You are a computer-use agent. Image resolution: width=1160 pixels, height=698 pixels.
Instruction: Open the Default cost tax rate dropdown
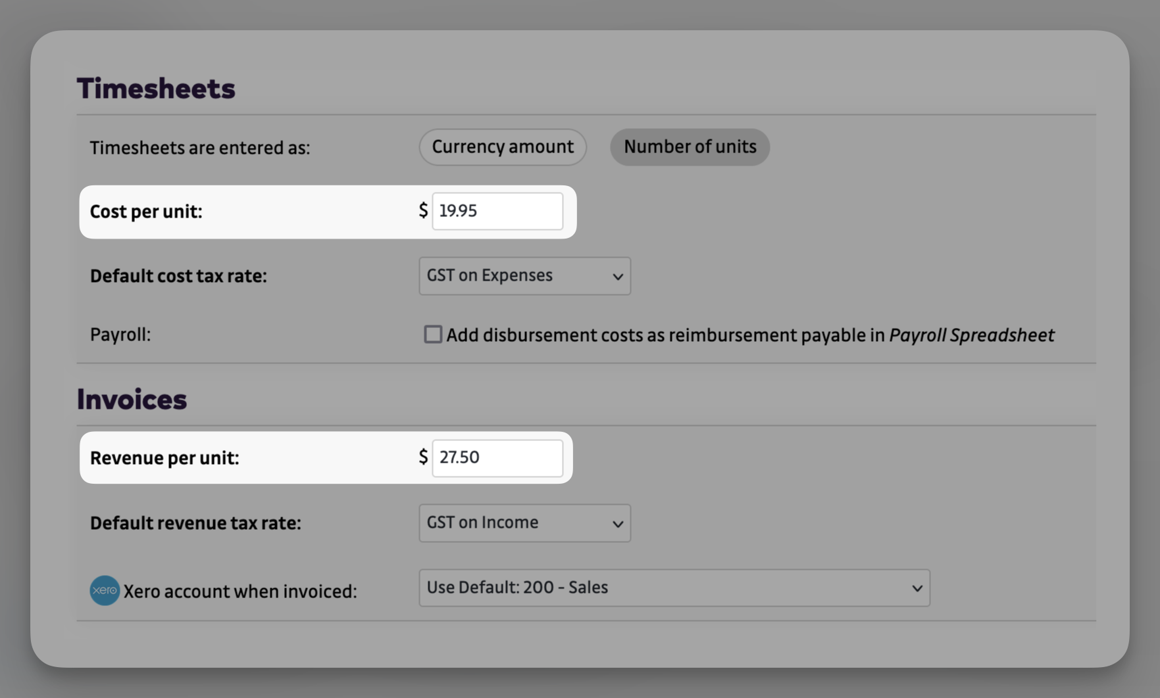[x=524, y=275]
